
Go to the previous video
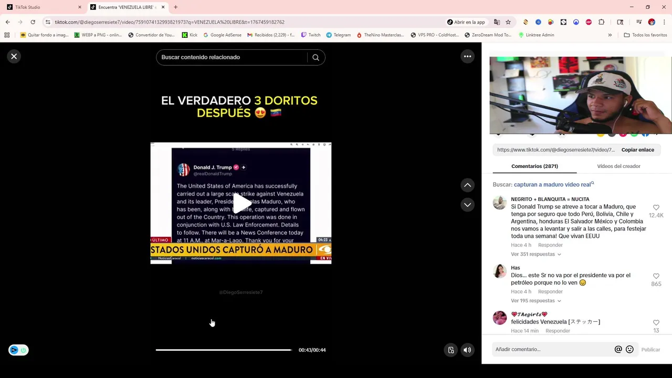pyautogui.click(x=467, y=185)
